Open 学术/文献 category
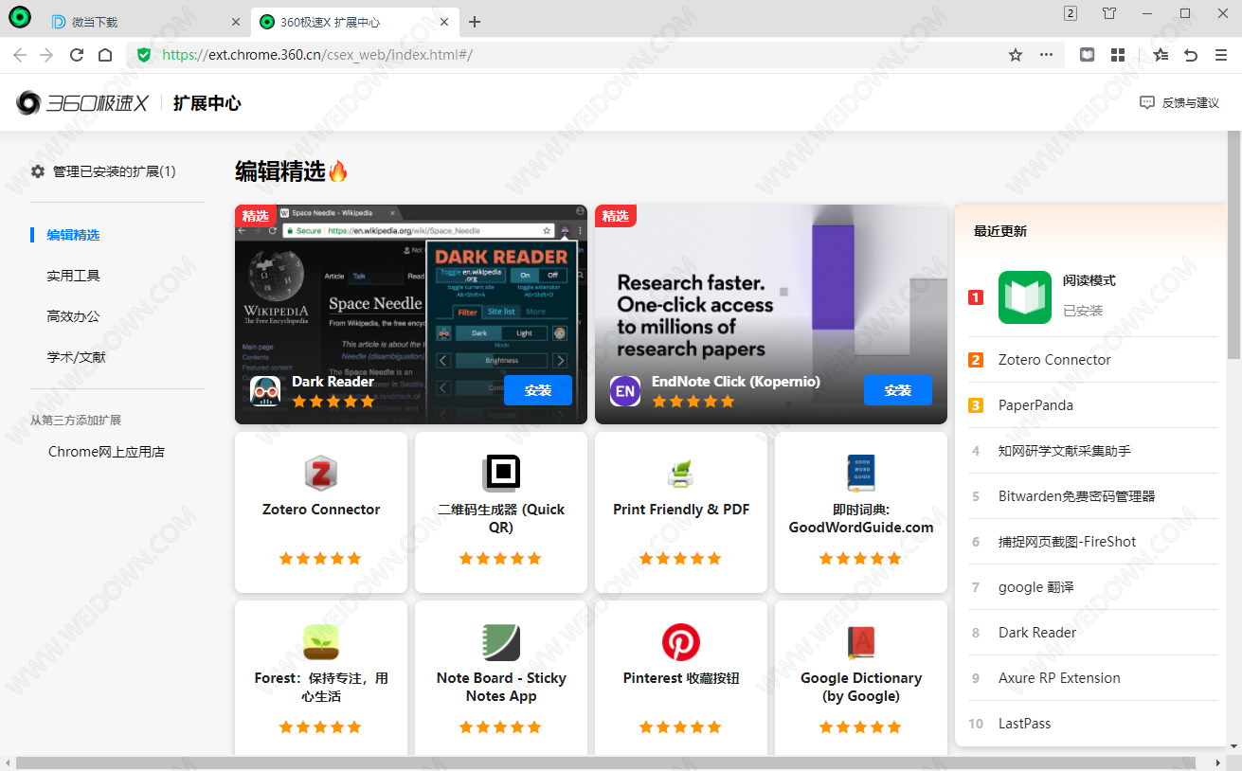1242x771 pixels. 74,357
